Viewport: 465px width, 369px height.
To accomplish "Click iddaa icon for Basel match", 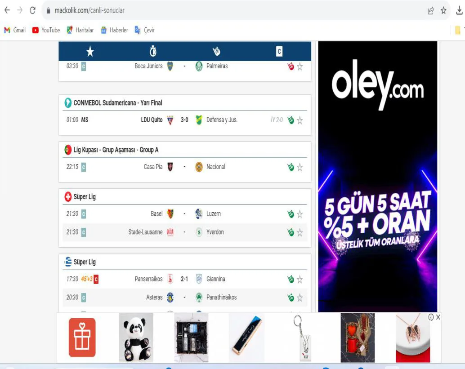I will [291, 214].
